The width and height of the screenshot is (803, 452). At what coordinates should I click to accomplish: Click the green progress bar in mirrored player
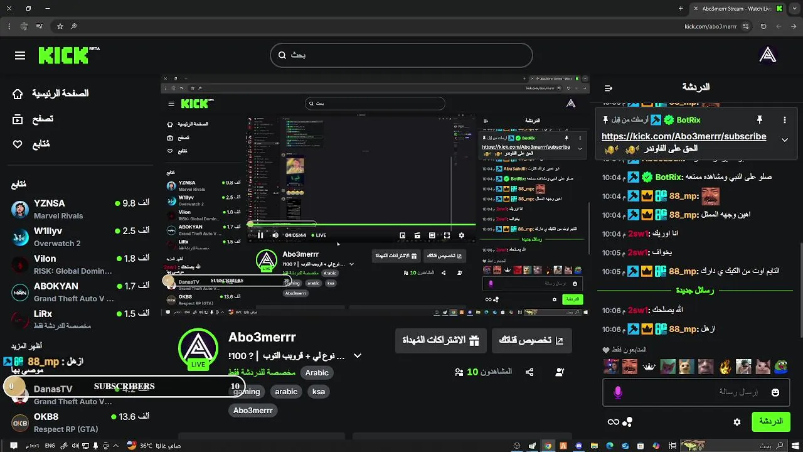(362, 224)
